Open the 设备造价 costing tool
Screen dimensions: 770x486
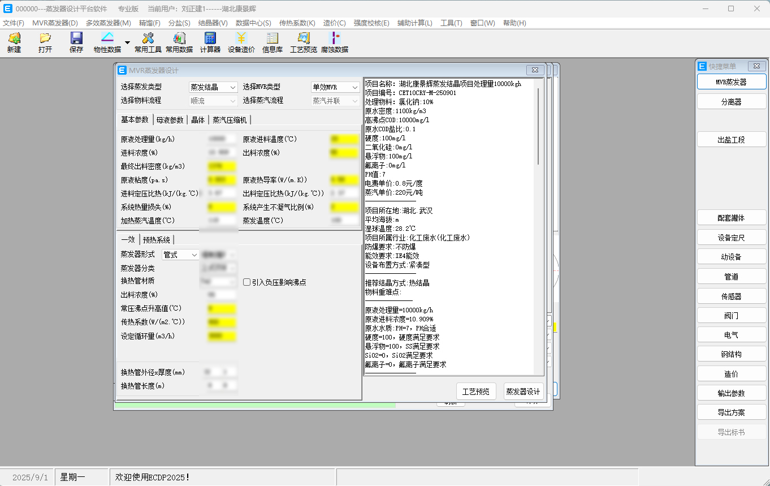[241, 42]
